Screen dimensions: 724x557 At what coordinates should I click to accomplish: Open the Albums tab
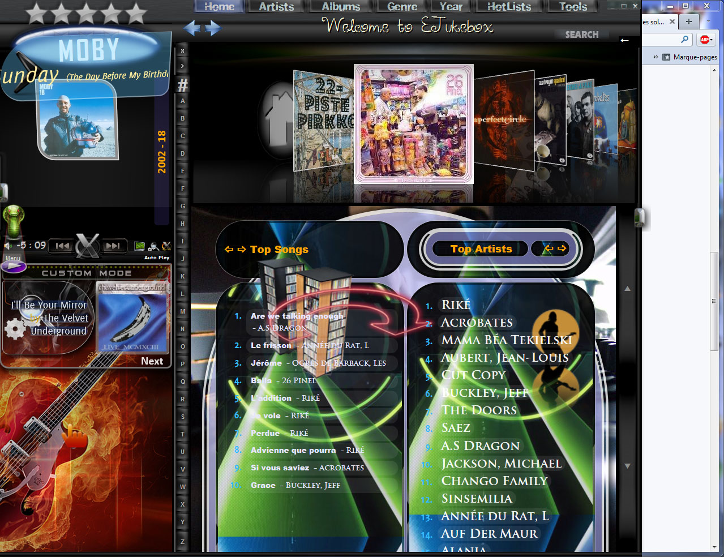[x=341, y=6]
